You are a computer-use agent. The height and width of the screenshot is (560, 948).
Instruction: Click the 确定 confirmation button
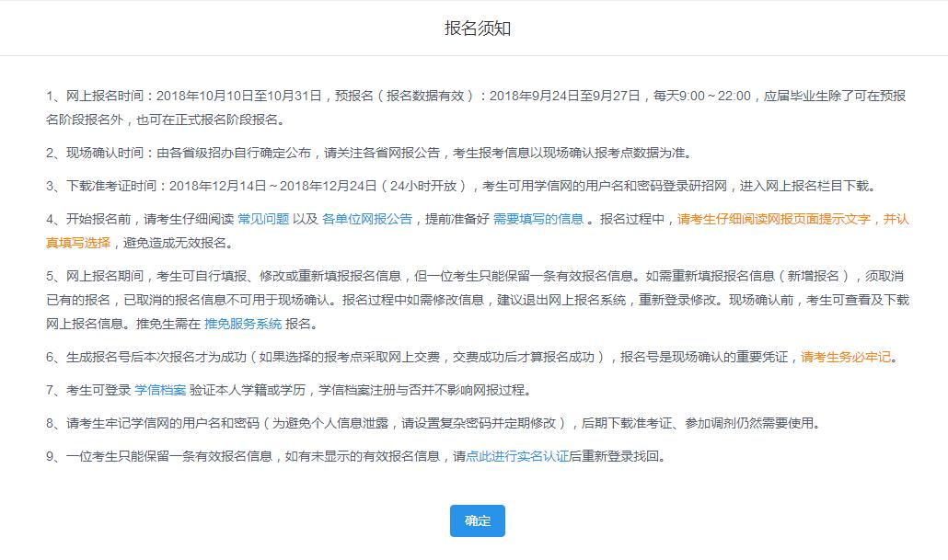pyautogui.click(x=477, y=520)
